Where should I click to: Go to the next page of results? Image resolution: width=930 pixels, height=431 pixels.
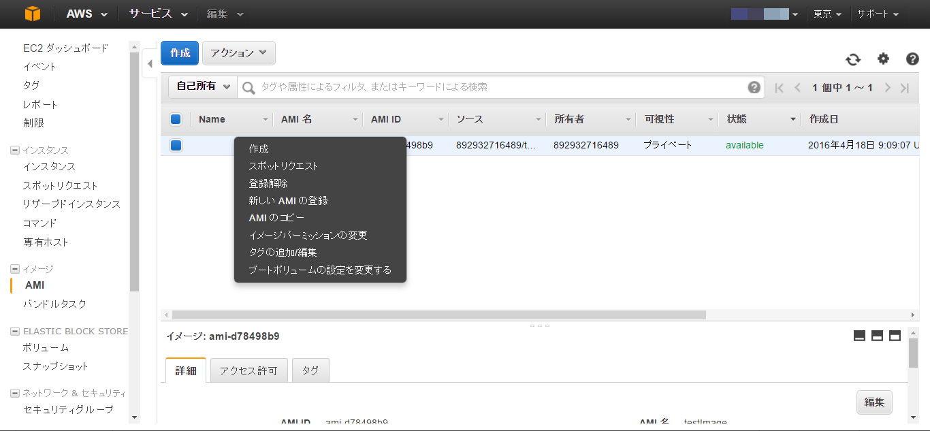click(888, 87)
